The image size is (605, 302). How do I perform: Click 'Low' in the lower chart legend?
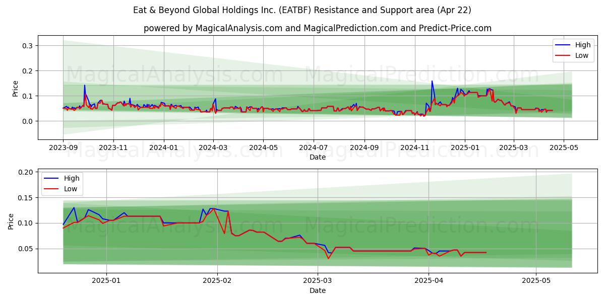(71, 189)
